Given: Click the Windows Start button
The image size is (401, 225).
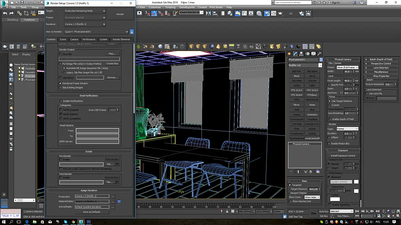Looking at the screenshot, I should point(4,222).
